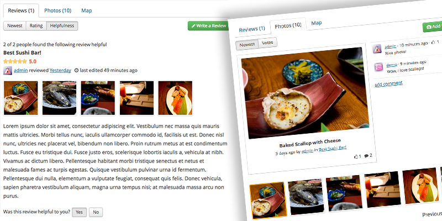Sort reviews by Rating
The image size is (442, 221).
pyautogui.click(x=36, y=25)
